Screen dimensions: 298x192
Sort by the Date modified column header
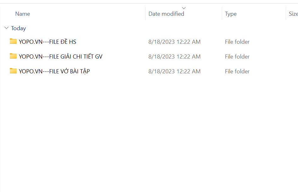(166, 14)
